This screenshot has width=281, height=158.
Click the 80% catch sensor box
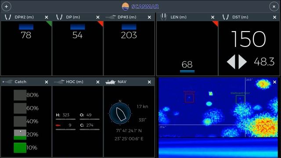[x=20, y=95]
